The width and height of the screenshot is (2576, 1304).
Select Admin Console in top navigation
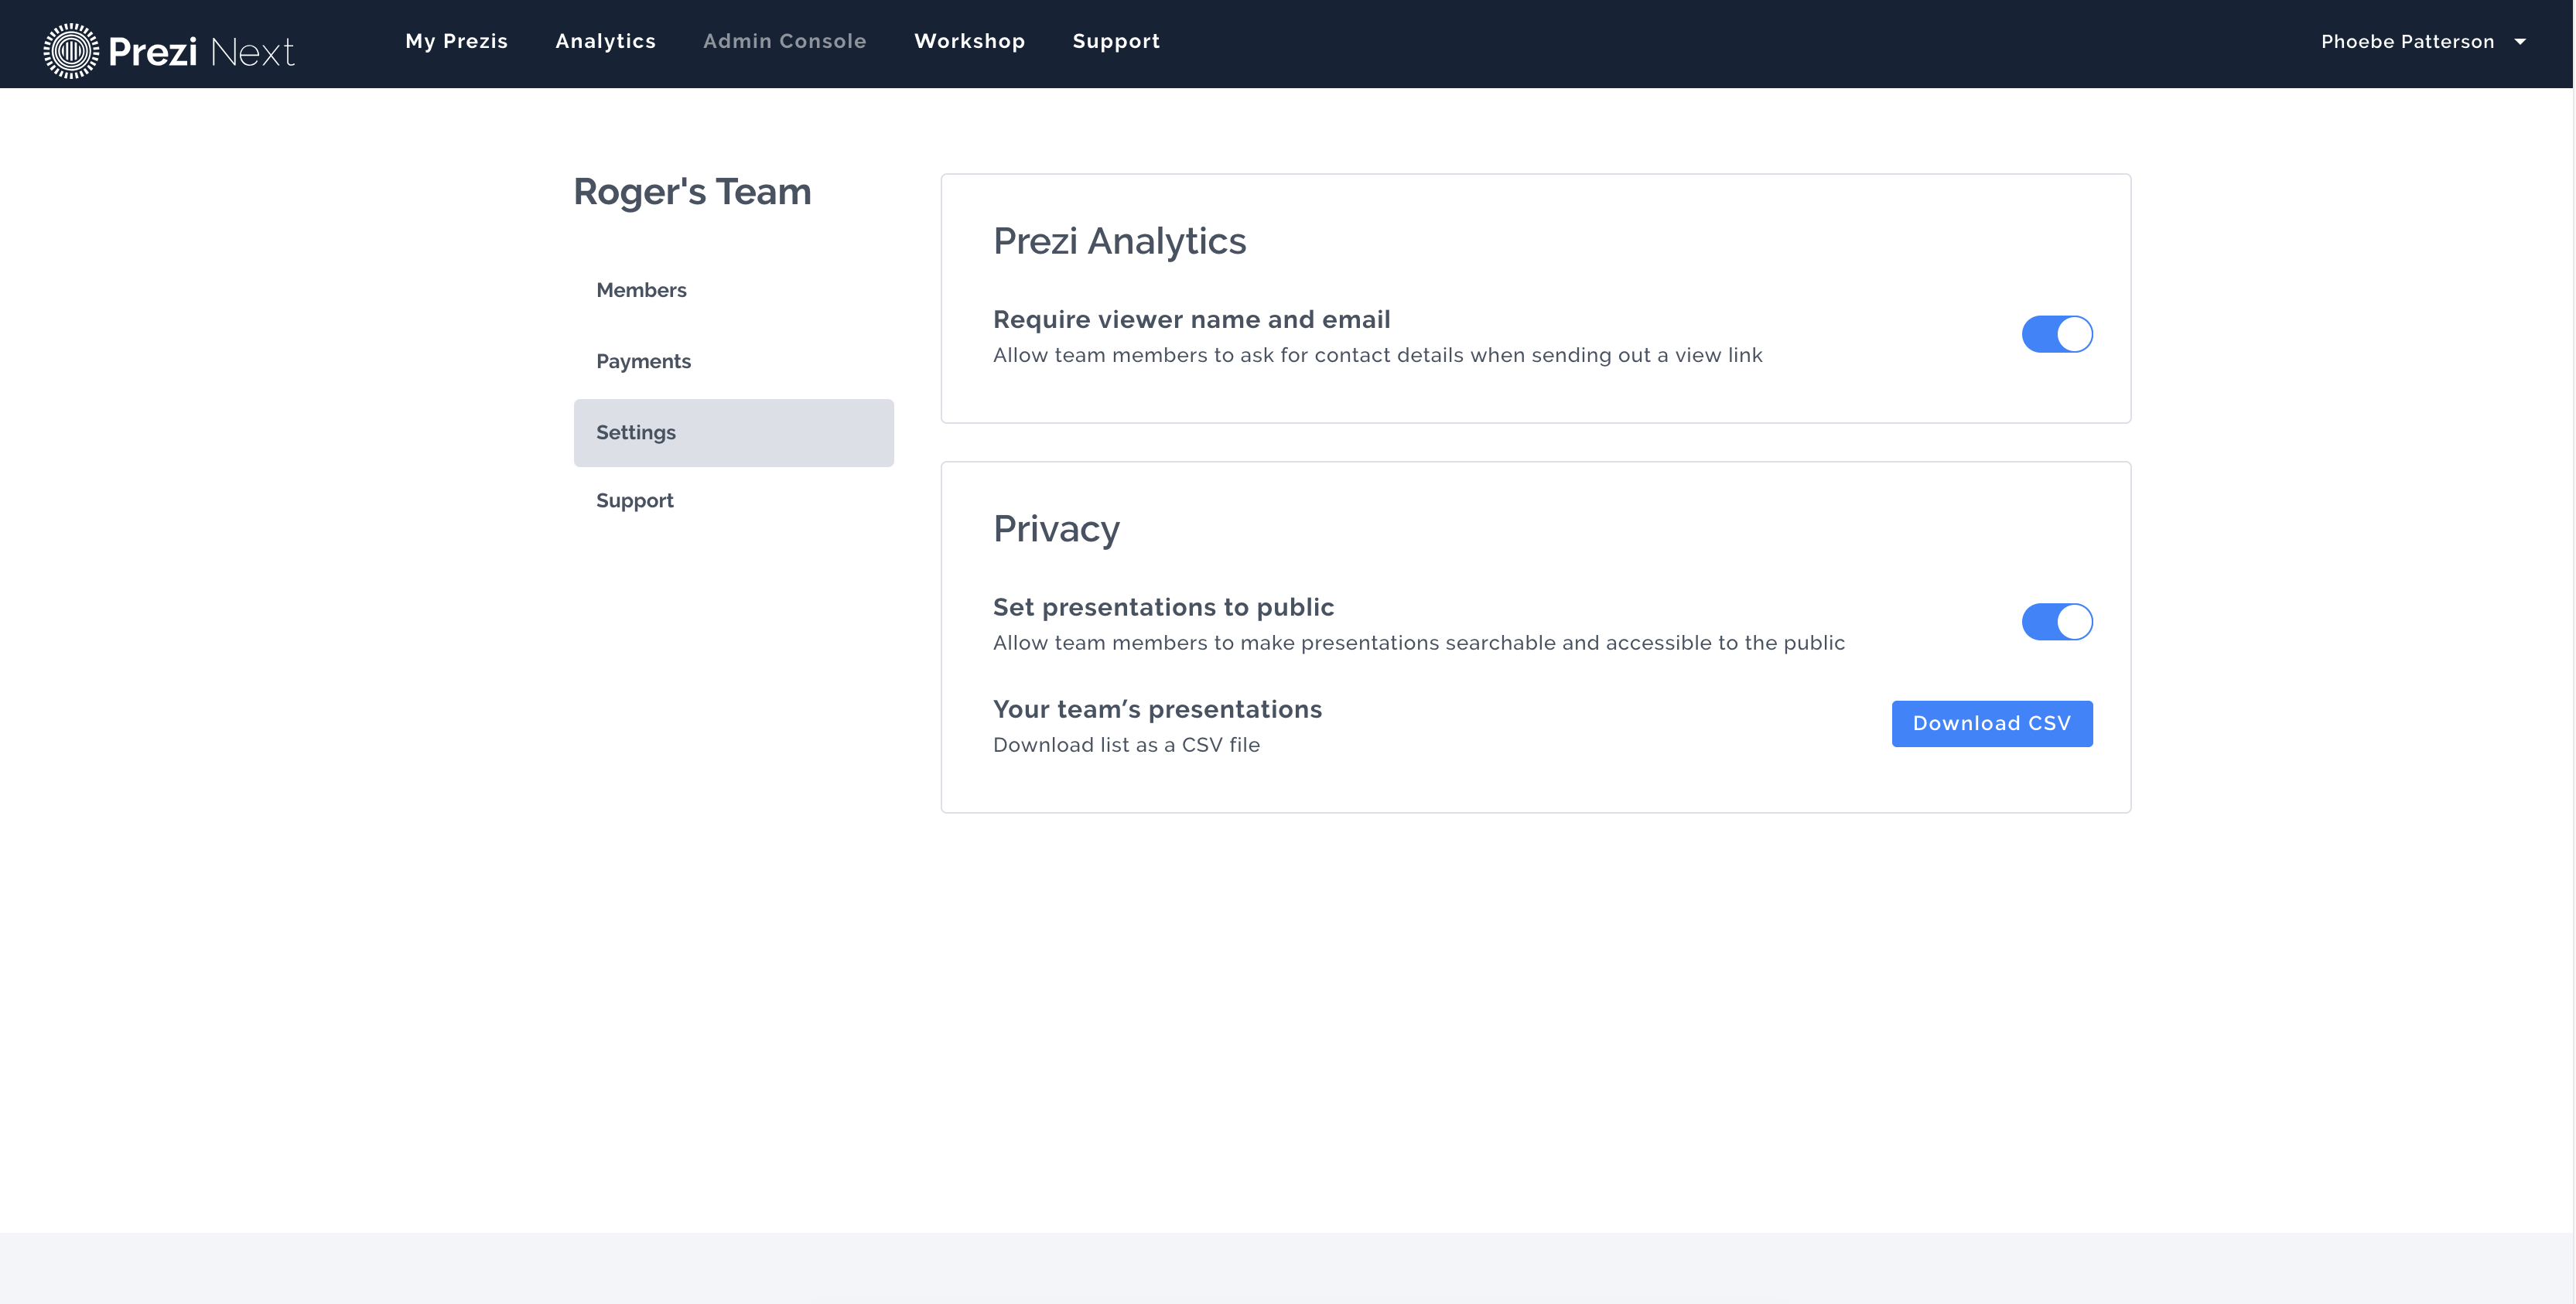point(784,41)
